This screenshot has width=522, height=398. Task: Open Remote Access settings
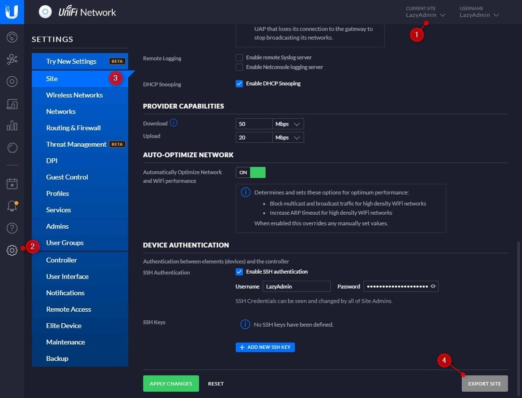[80, 309]
